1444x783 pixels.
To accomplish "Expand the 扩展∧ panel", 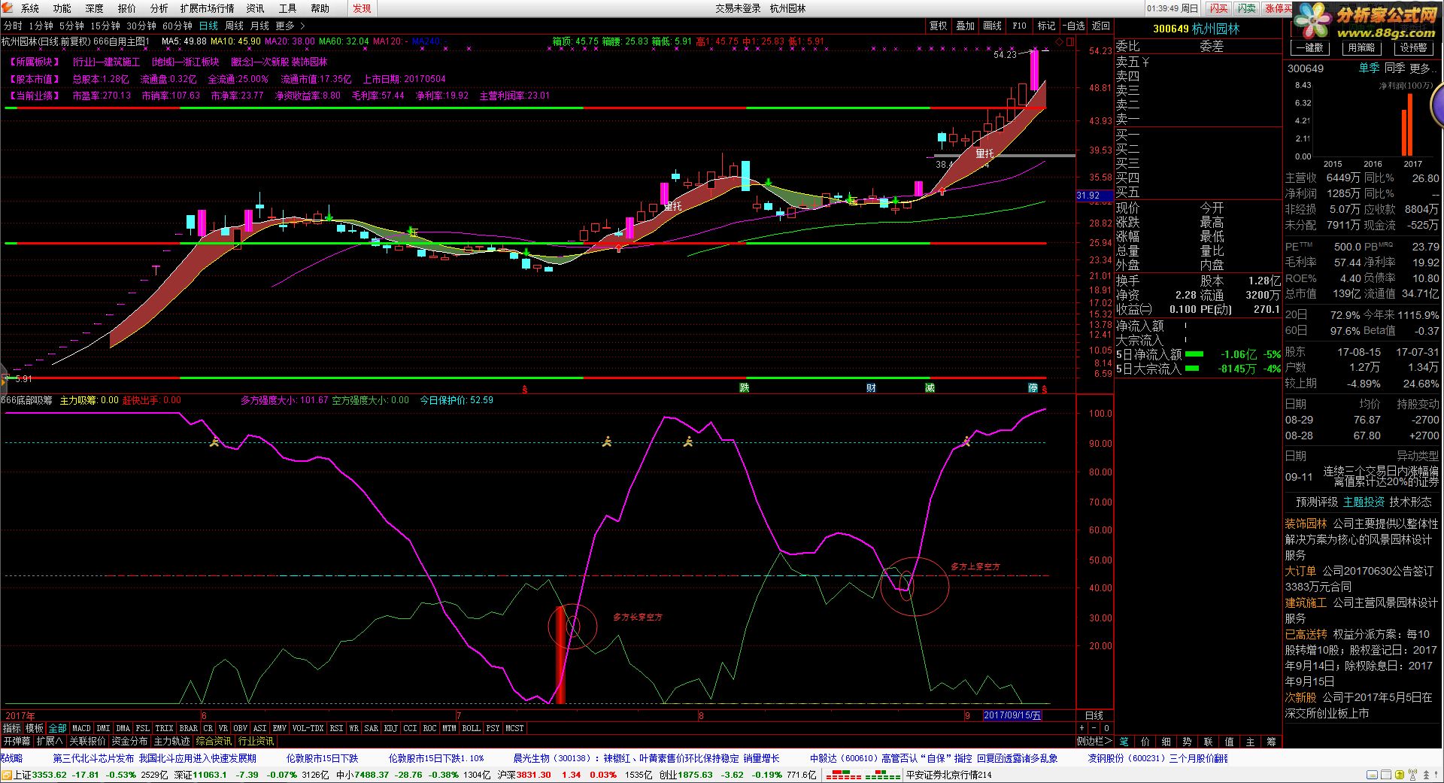I will tap(50, 741).
